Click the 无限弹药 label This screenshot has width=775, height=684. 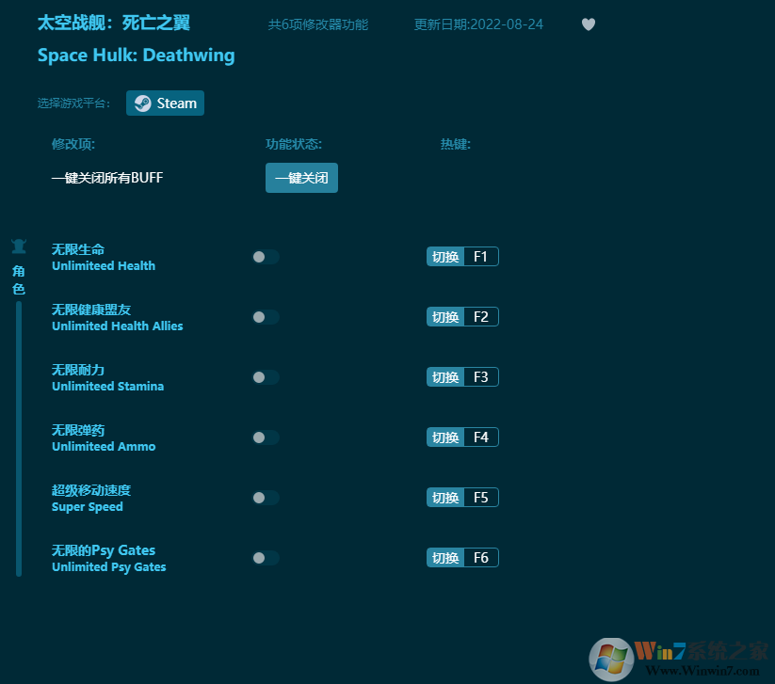click(78, 430)
